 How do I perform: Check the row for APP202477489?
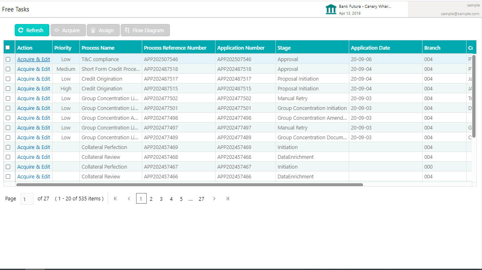[x=8, y=137]
